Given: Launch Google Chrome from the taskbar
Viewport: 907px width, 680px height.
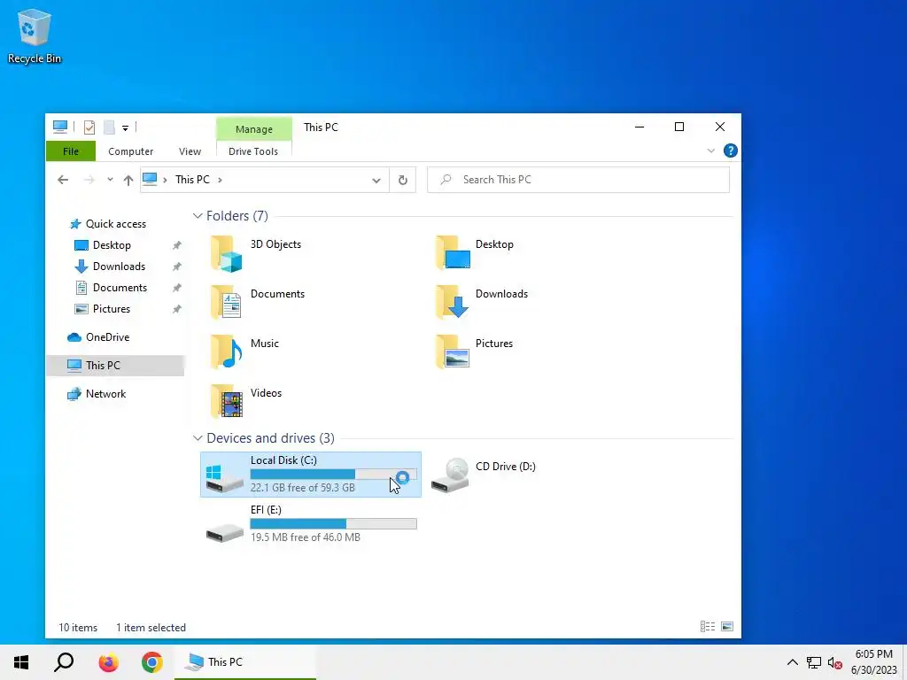Looking at the screenshot, I should pyautogui.click(x=152, y=662).
